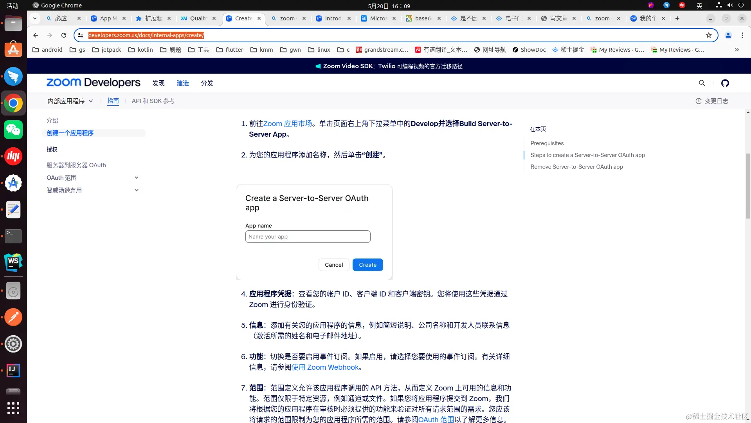The height and width of the screenshot is (423, 751).
Task: Open the 发现 nav menu
Action: 158,83
